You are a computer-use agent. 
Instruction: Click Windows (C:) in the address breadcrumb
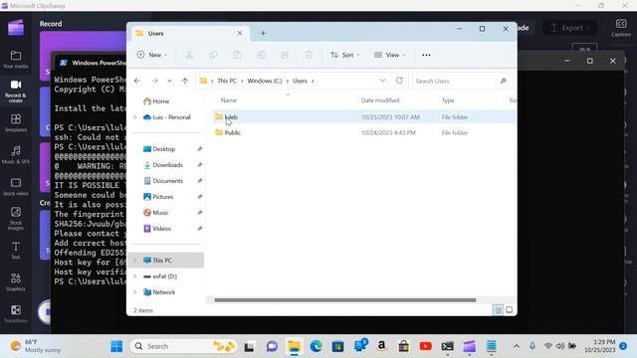pos(265,81)
